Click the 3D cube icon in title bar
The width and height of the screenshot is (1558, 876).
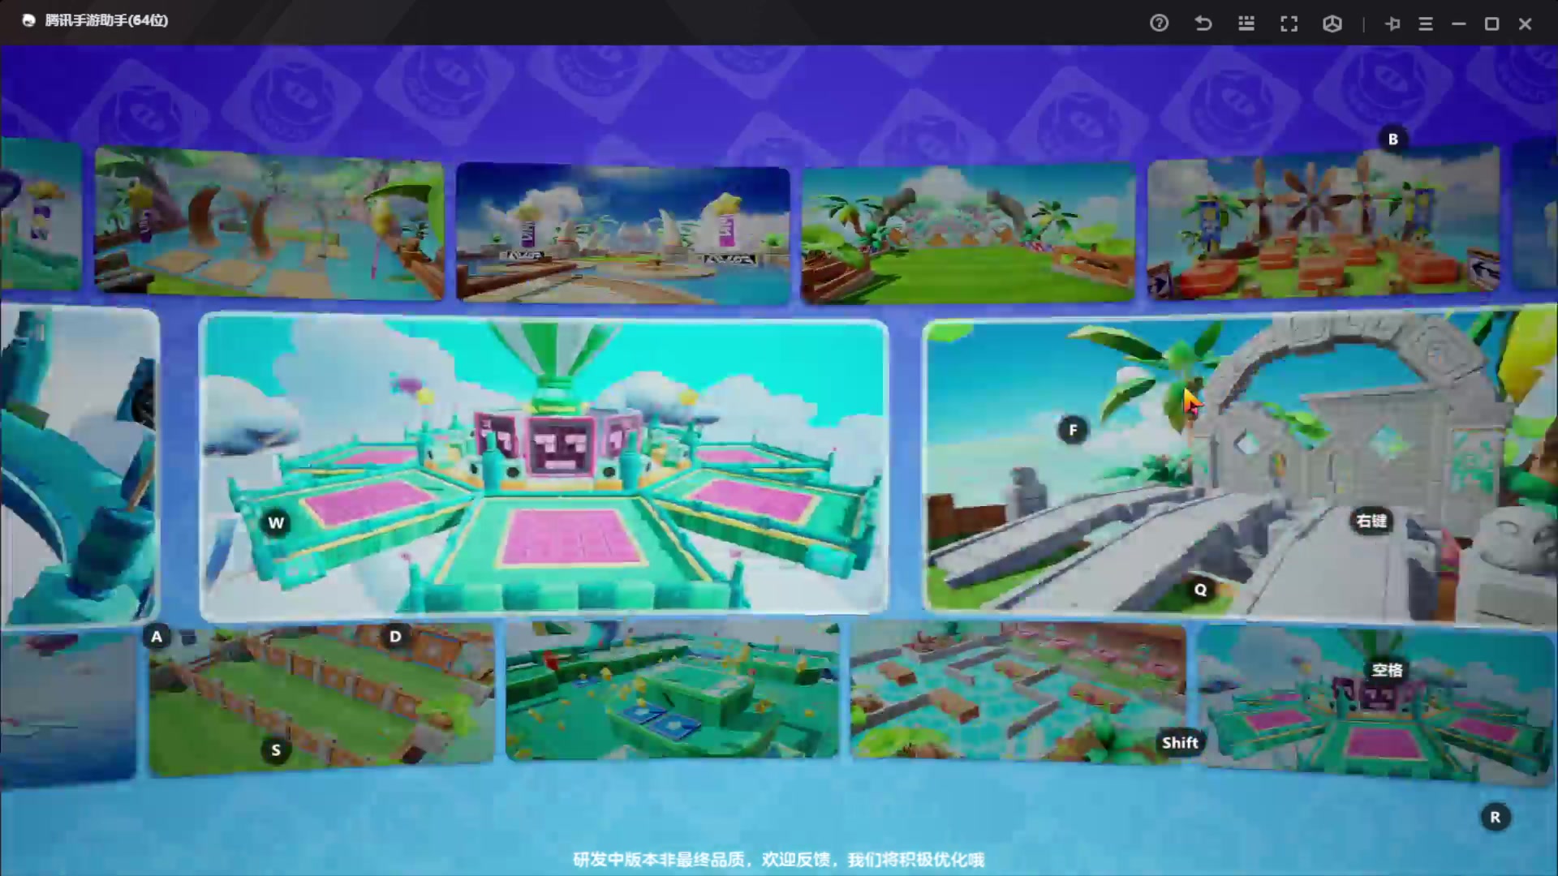coord(1332,24)
